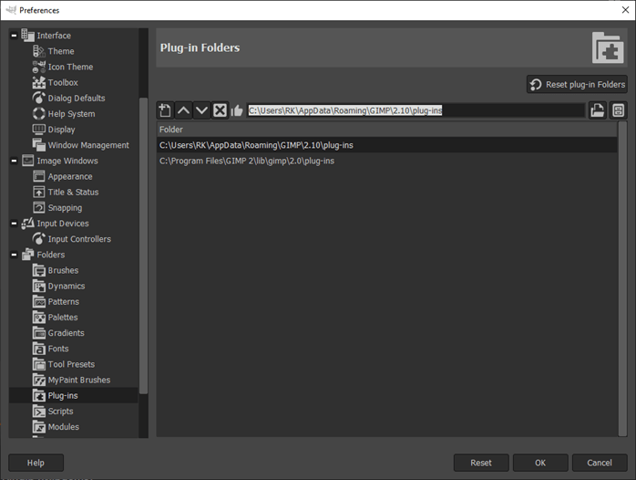Click the Snapping page icon
This screenshot has width=636, height=480.
click(x=39, y=208)
